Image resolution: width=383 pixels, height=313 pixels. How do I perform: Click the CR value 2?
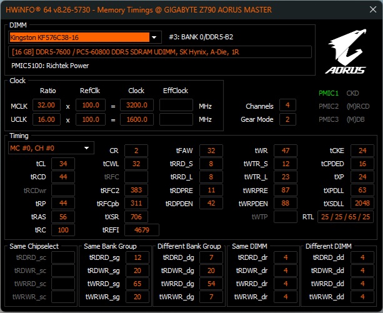(136, 151)
